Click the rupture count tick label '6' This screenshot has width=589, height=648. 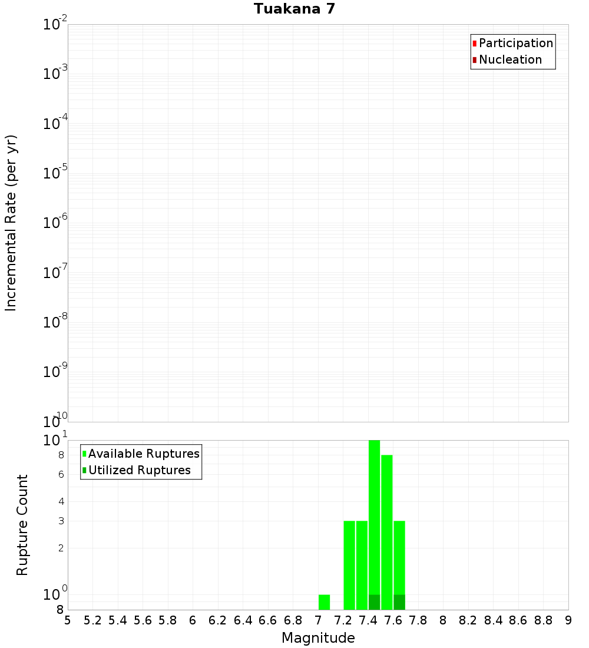tap(61, 474)
